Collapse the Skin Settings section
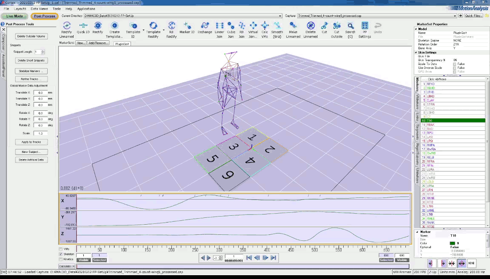 (416, 52)
